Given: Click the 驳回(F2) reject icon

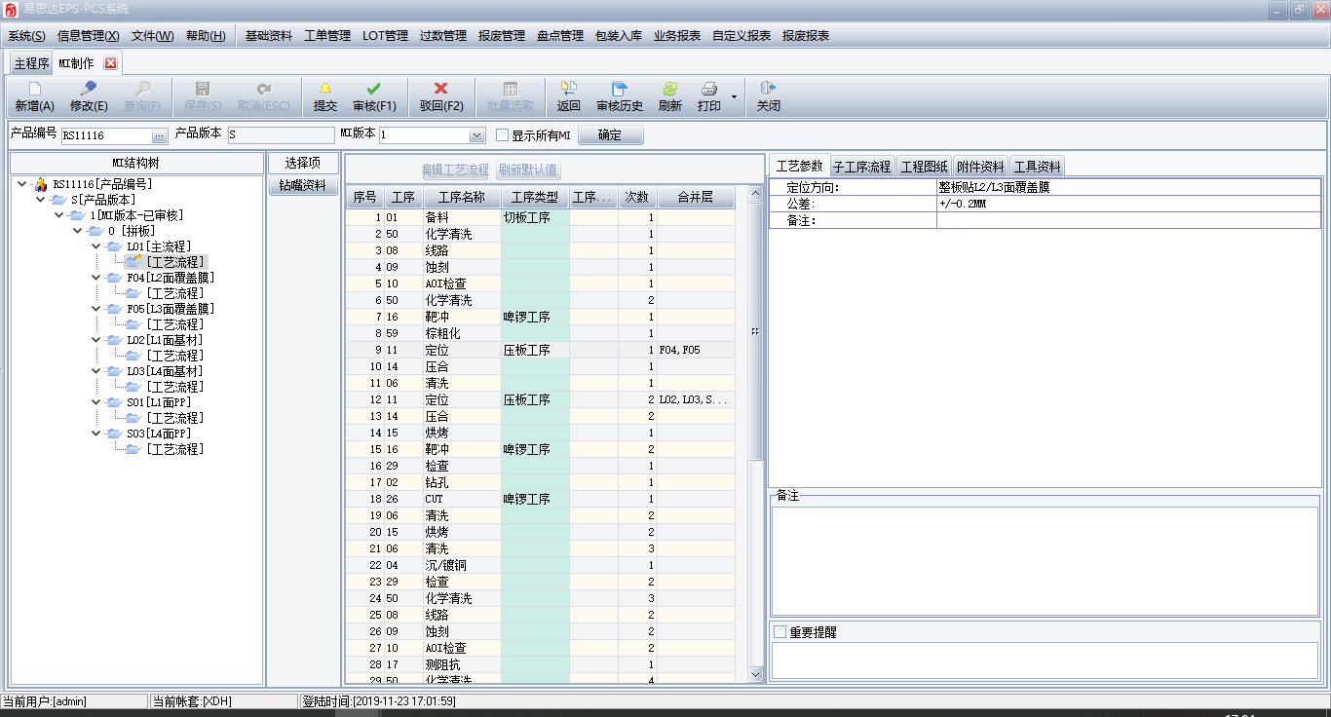Looking at the screenshot, I should click(440, 96).
